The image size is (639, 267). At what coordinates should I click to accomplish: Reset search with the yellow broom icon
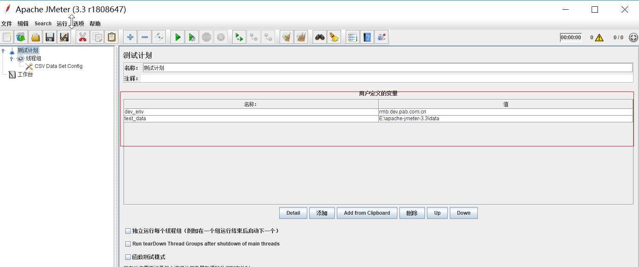coord(334,37)
